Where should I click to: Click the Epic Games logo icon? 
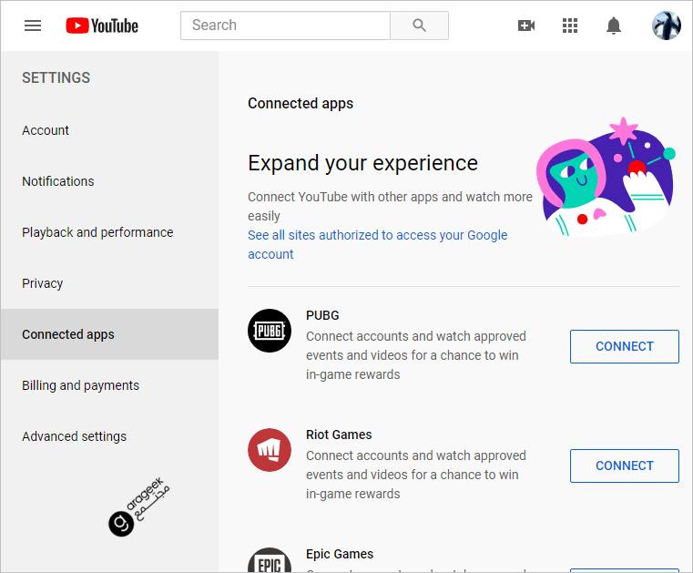[x=270, y=560]
